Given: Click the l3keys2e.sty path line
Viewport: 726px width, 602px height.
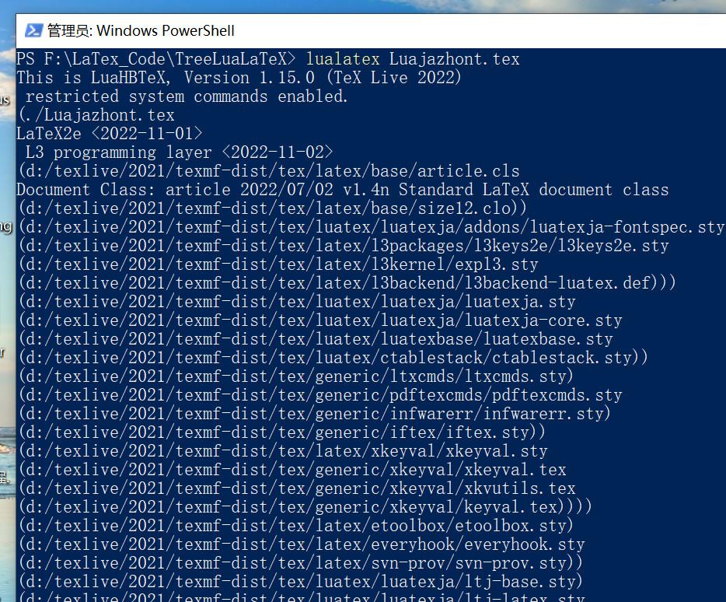Looking at the screenshot, I should [343, 246].
